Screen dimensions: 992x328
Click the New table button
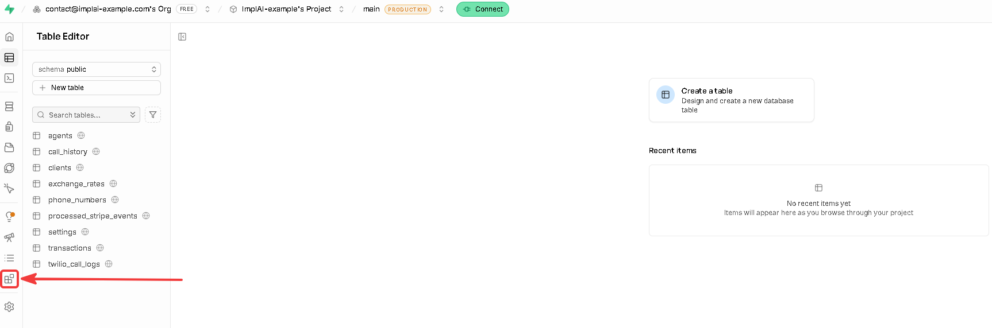pos(97,88)
